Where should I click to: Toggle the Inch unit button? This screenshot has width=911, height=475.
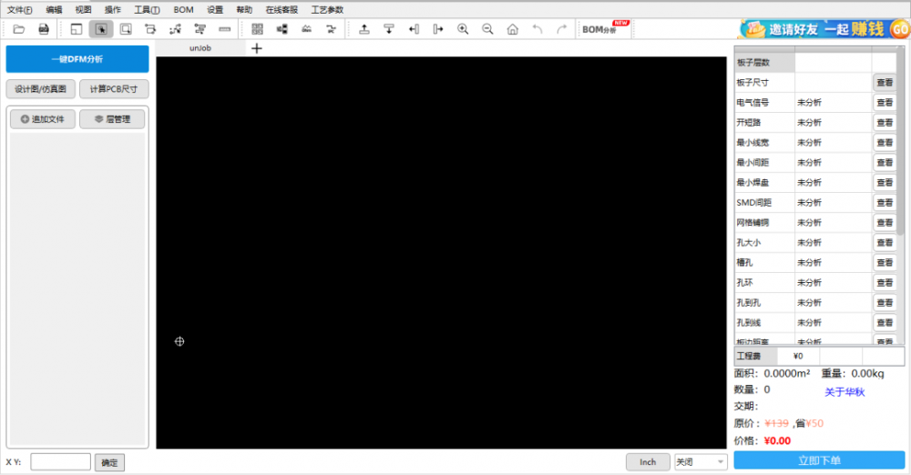[648, 462]
